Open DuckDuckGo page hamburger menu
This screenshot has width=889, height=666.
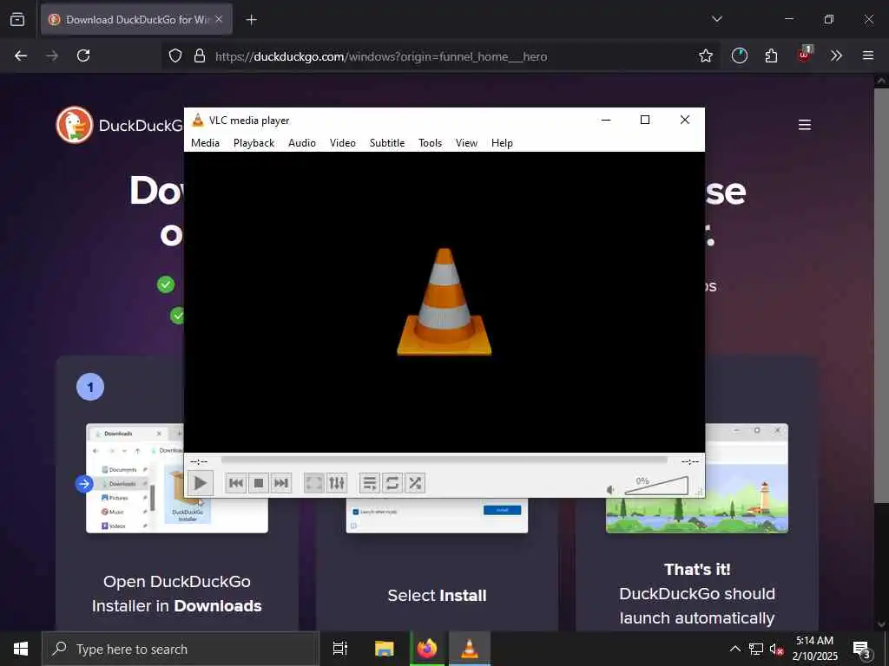pos(805,125)
